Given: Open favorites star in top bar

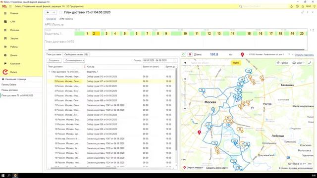Looking at the screenshot, I should pyautogui.click(x=303, y=6).
